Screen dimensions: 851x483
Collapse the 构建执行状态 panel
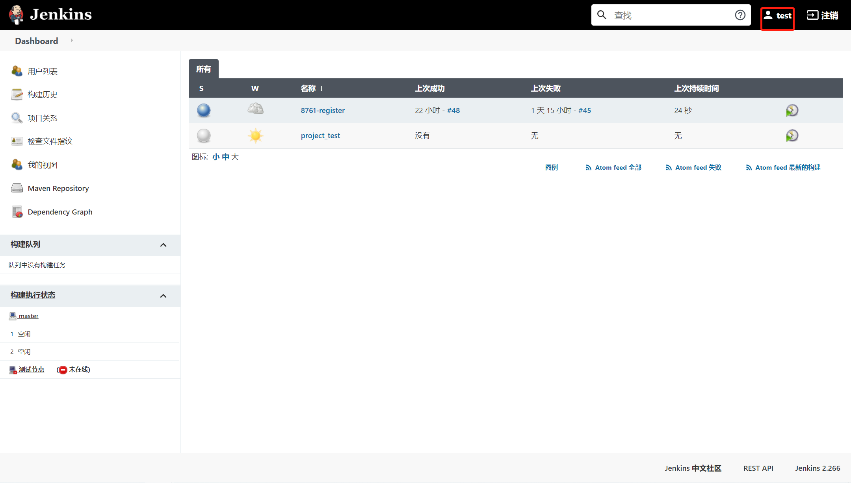coord(163,296)
